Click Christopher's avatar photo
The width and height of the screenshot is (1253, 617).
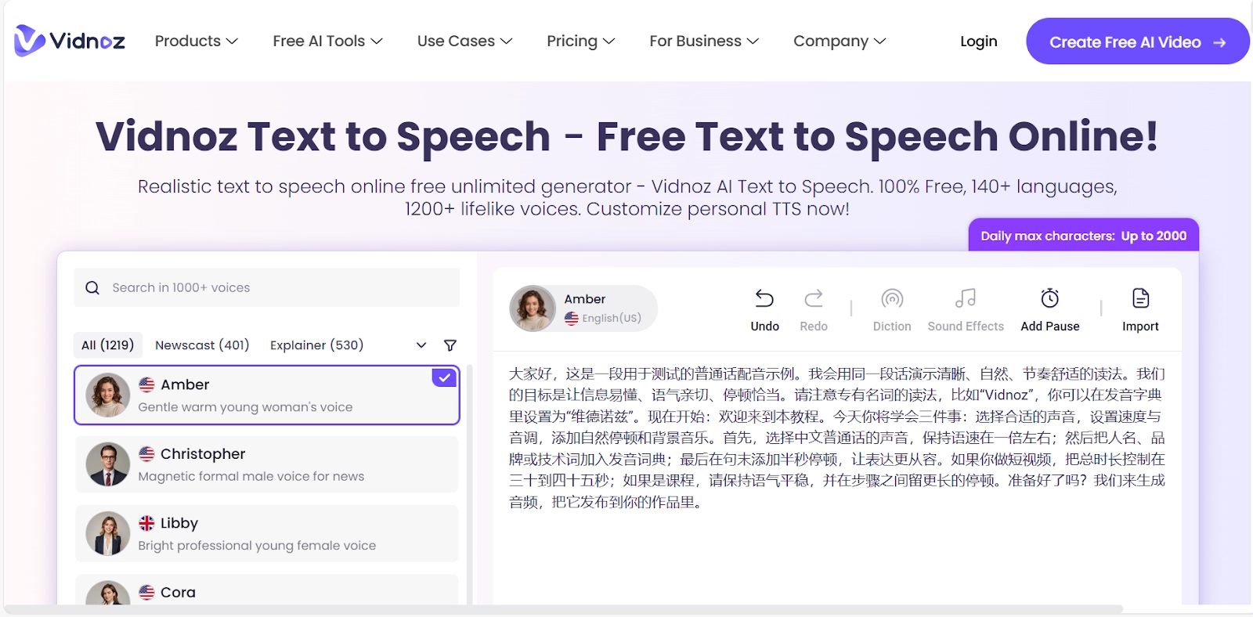(108, 464)
